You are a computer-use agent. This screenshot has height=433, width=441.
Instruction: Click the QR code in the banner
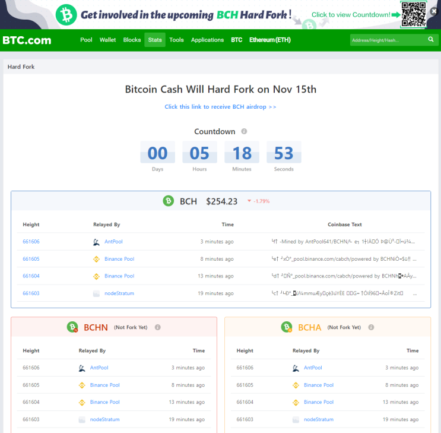coord(414,14)
